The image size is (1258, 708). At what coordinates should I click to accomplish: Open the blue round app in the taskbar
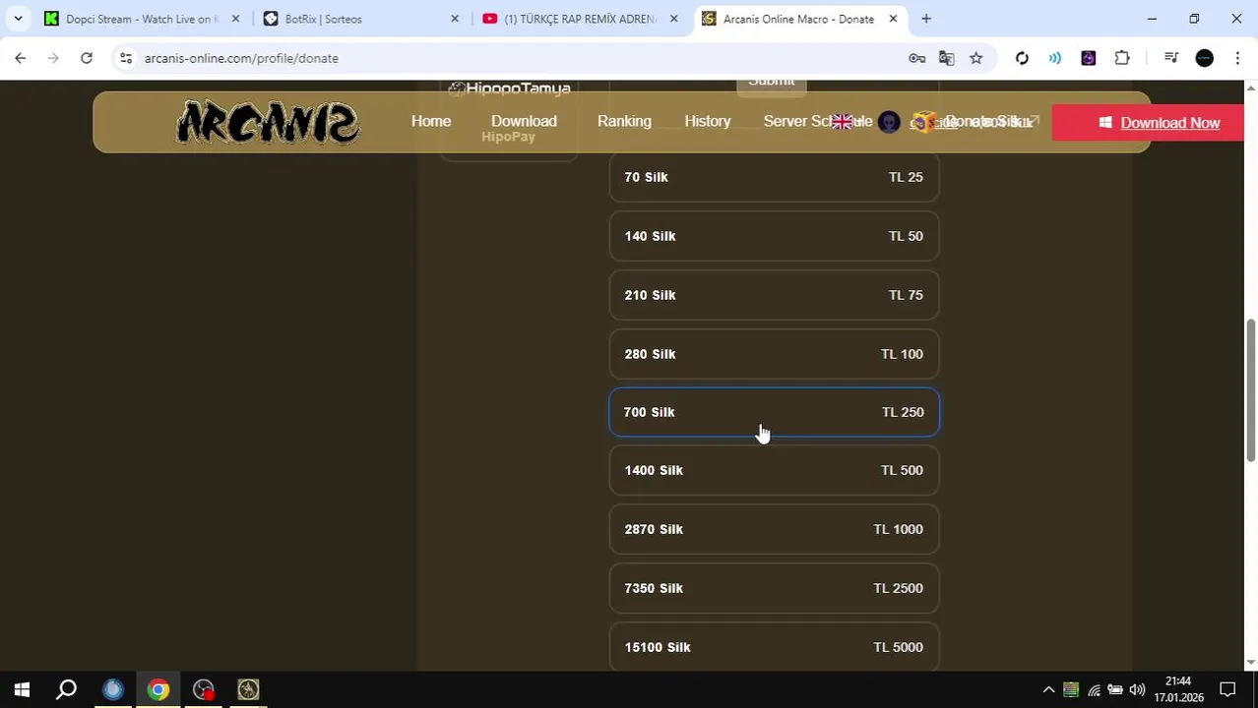click(113, 689)
